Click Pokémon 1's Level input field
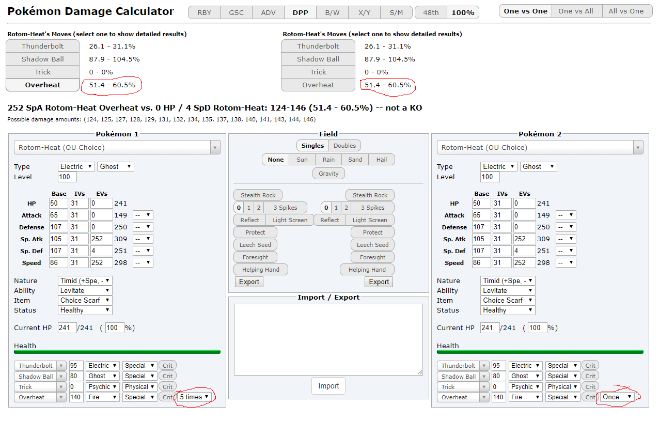659x421 pixels. pos(67,177)
